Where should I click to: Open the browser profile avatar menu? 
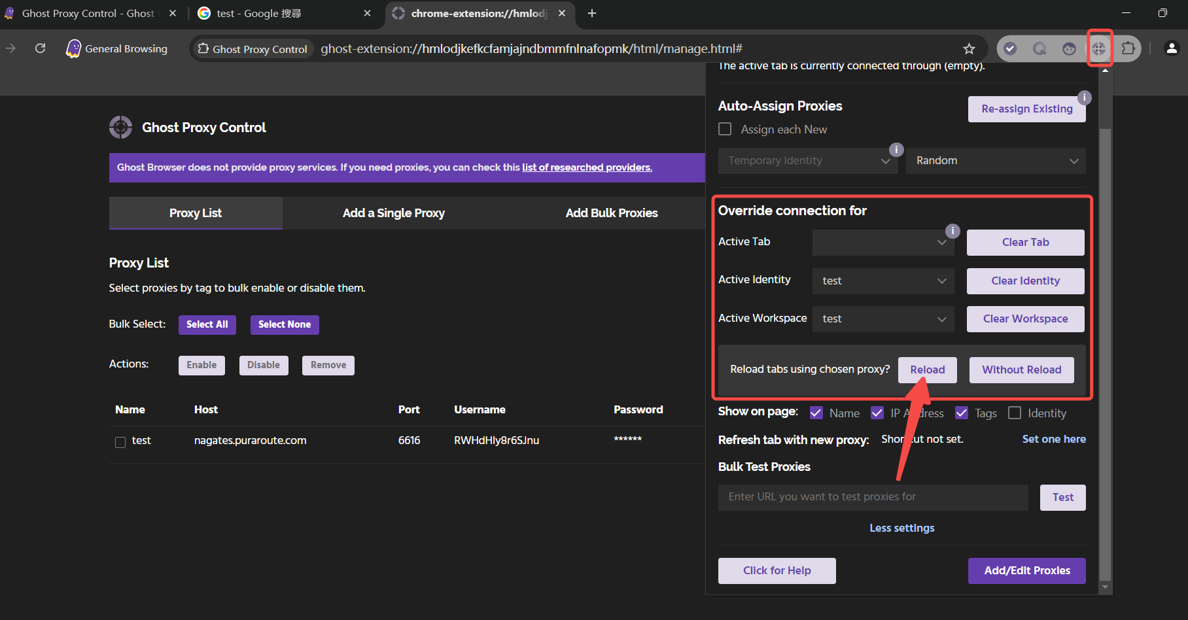coord(1172,48)
